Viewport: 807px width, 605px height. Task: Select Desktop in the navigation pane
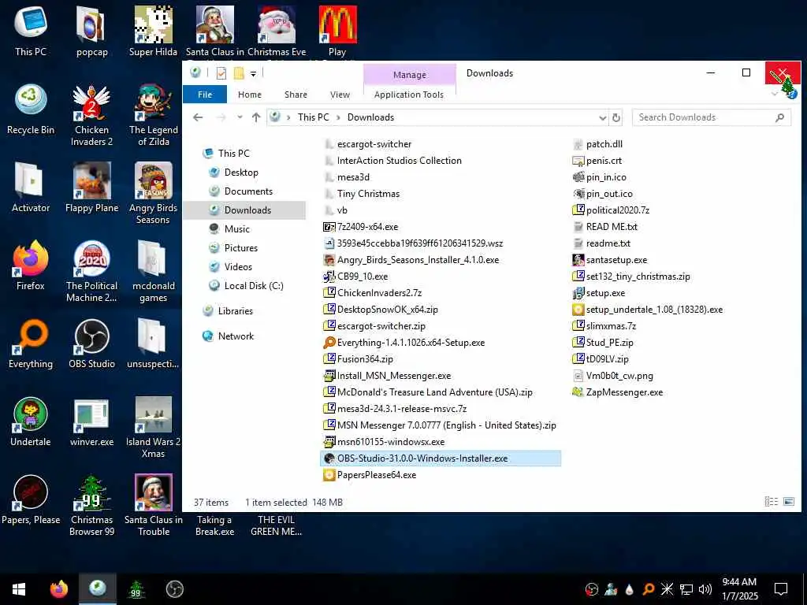pos(241,173)
